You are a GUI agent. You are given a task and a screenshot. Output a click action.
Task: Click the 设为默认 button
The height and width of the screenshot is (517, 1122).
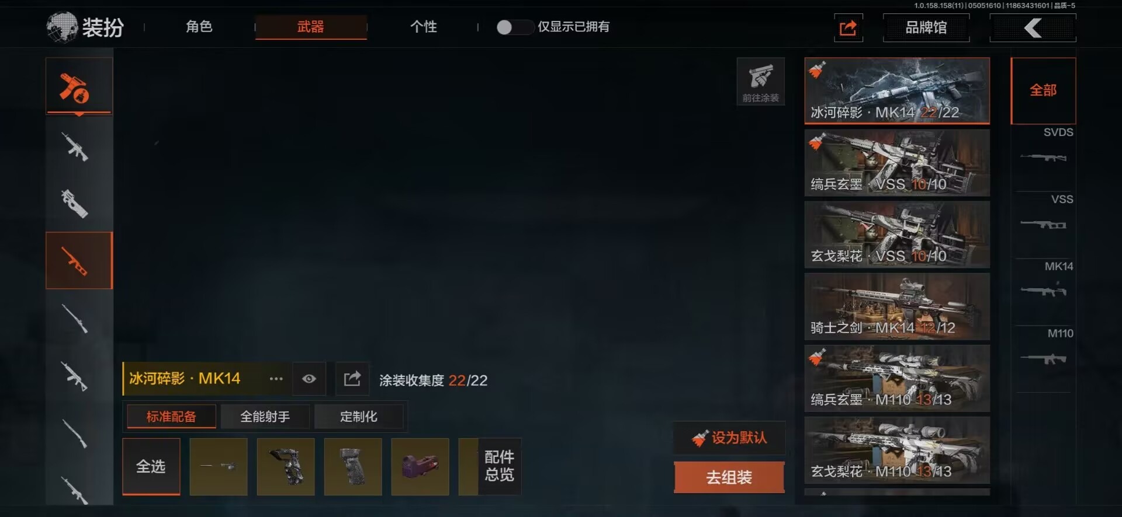[x=729, y=438]
